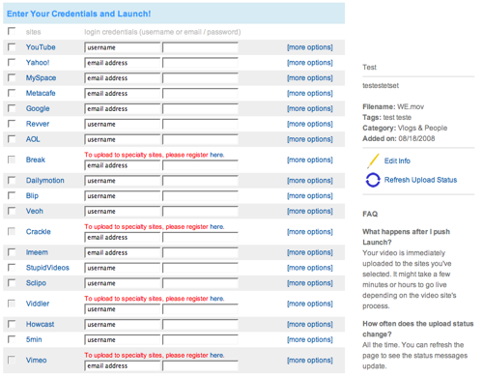The height and width of the screenshot is (377, 483).
Task: Tick the AOL checkbox
Action: tap(12, 139)
